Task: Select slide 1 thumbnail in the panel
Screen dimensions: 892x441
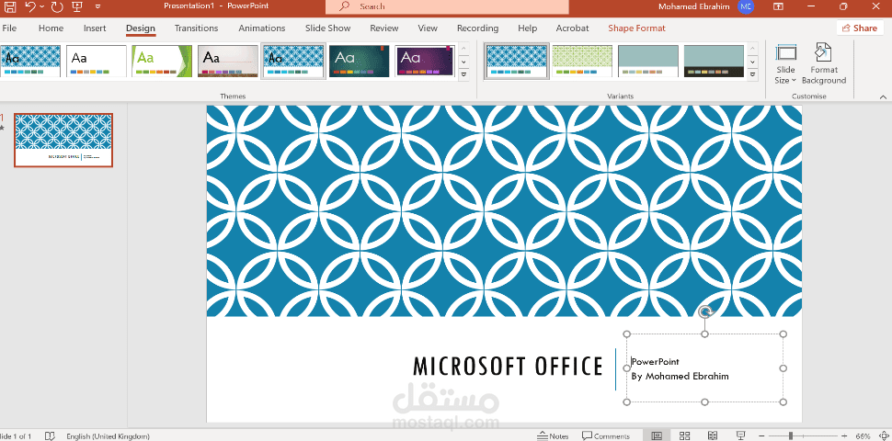Action: [x=63, y=140]
